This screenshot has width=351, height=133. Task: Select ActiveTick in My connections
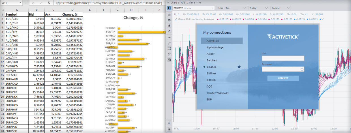click(222, 41)
